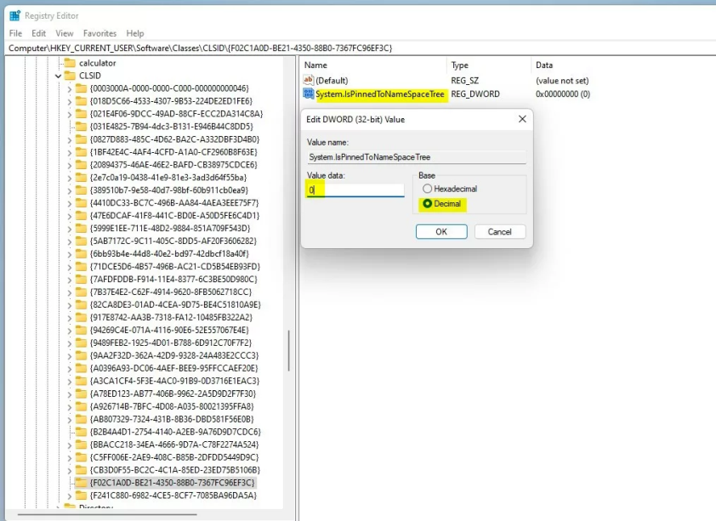Cancel the Edit DWORD dialog

pyautogui.click(x=499, y=232)
